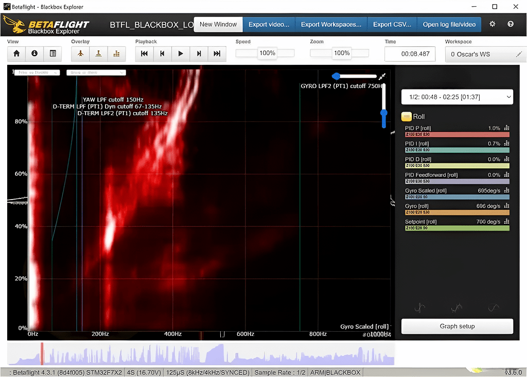Click status bar '4S (16.70V)' entry

pyautogui.click(x=144, y=373)
